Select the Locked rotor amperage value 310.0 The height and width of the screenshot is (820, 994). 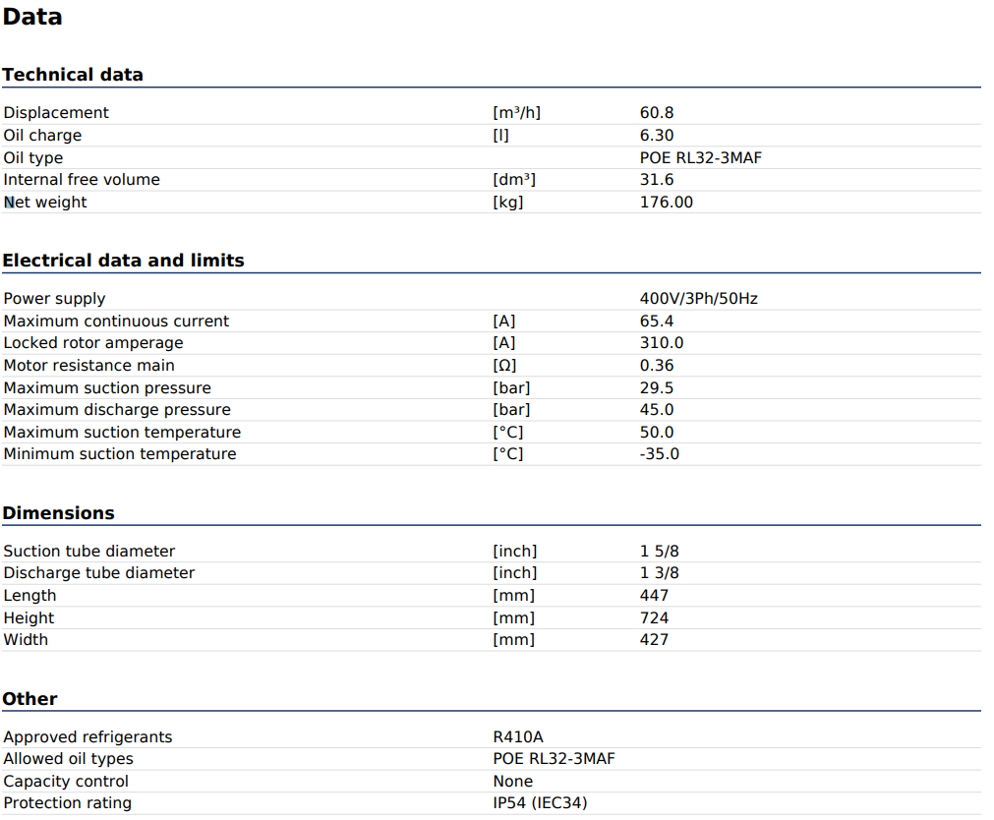662,343
